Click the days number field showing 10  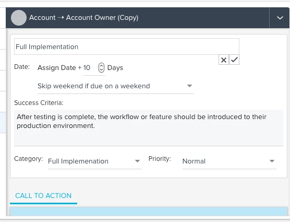coord(91,68)
